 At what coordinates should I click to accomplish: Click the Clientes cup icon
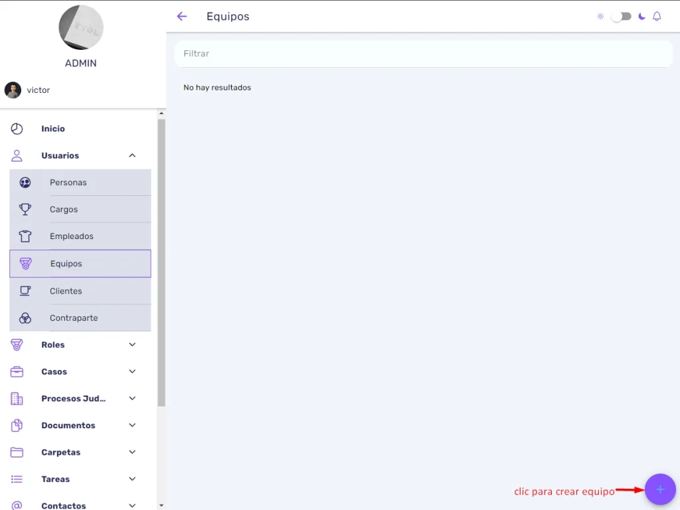(x=25, y=291)
